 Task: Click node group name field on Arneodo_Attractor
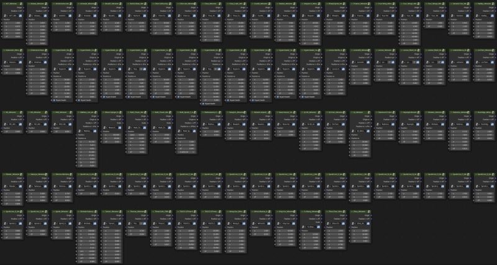coord(88,16)
